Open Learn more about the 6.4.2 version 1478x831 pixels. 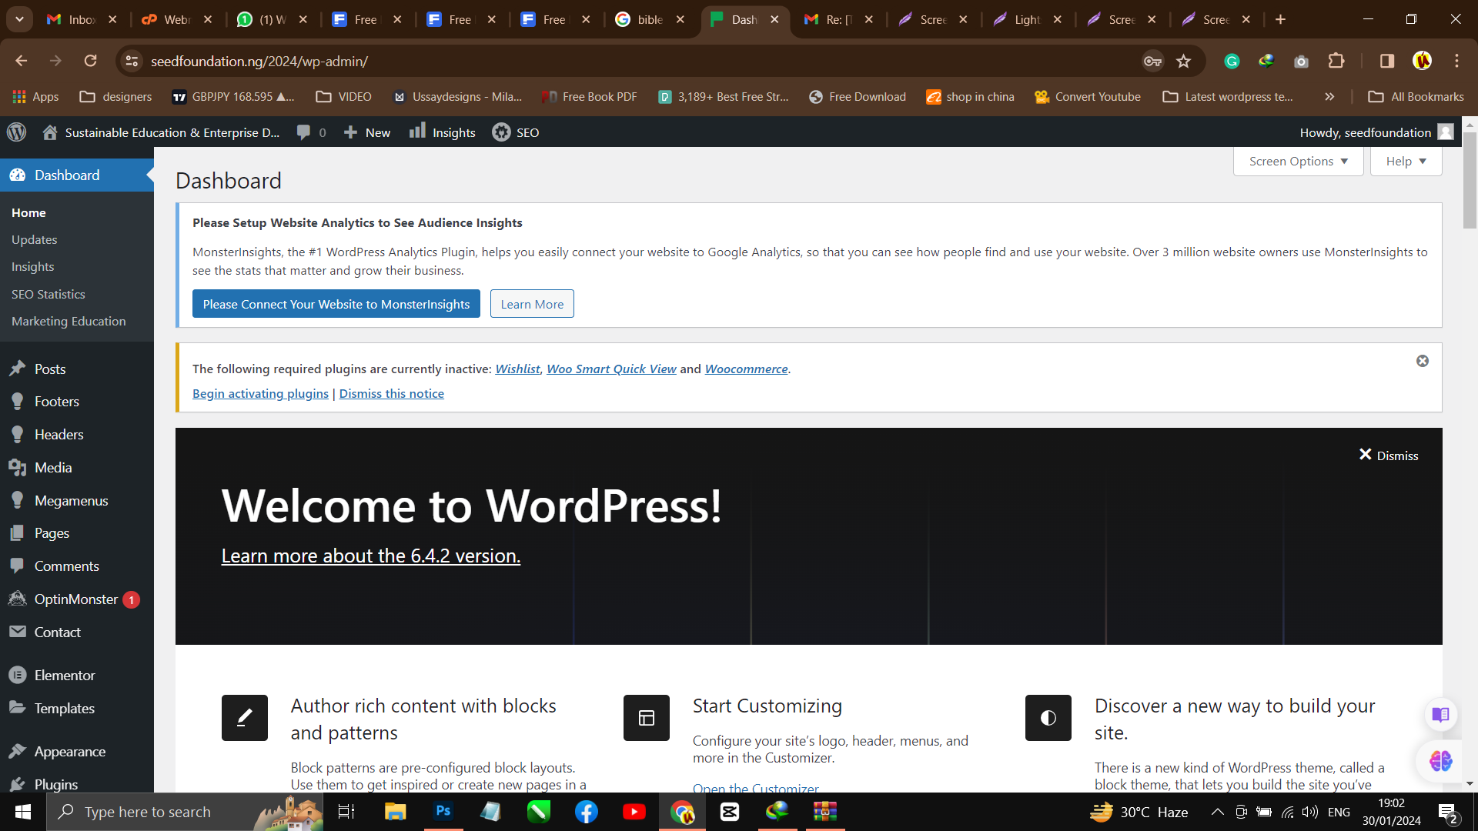(371, 556)
